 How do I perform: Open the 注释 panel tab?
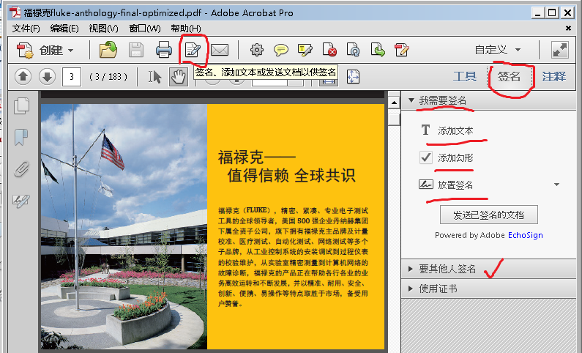pos(553,77)
